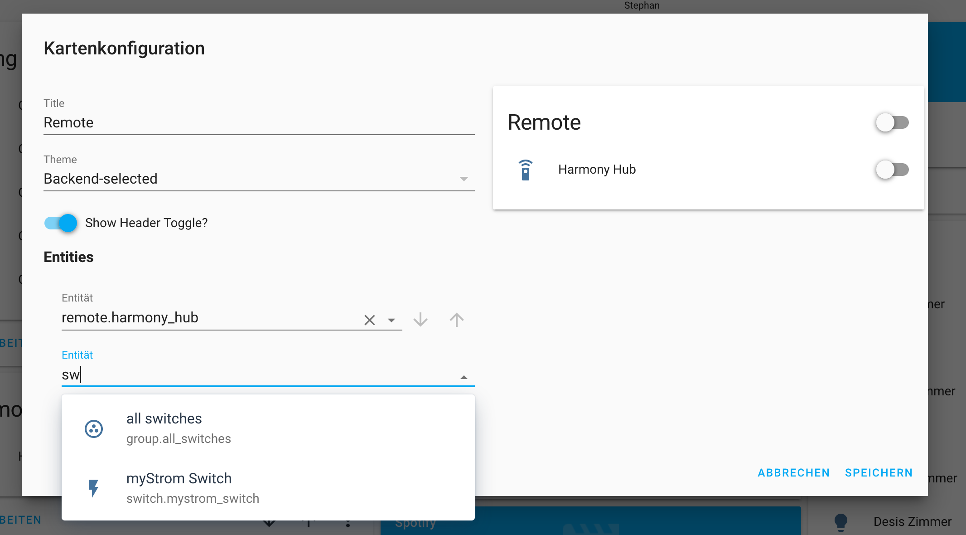Disable the Show Header Toggle switch

(60, 223)
